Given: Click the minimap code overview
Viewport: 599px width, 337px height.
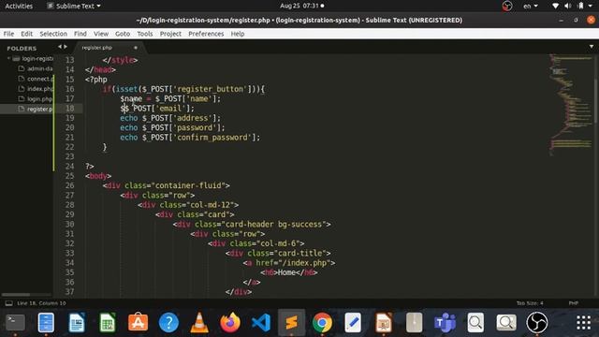Looking at the screenshot, I should [x=571, y=105].
